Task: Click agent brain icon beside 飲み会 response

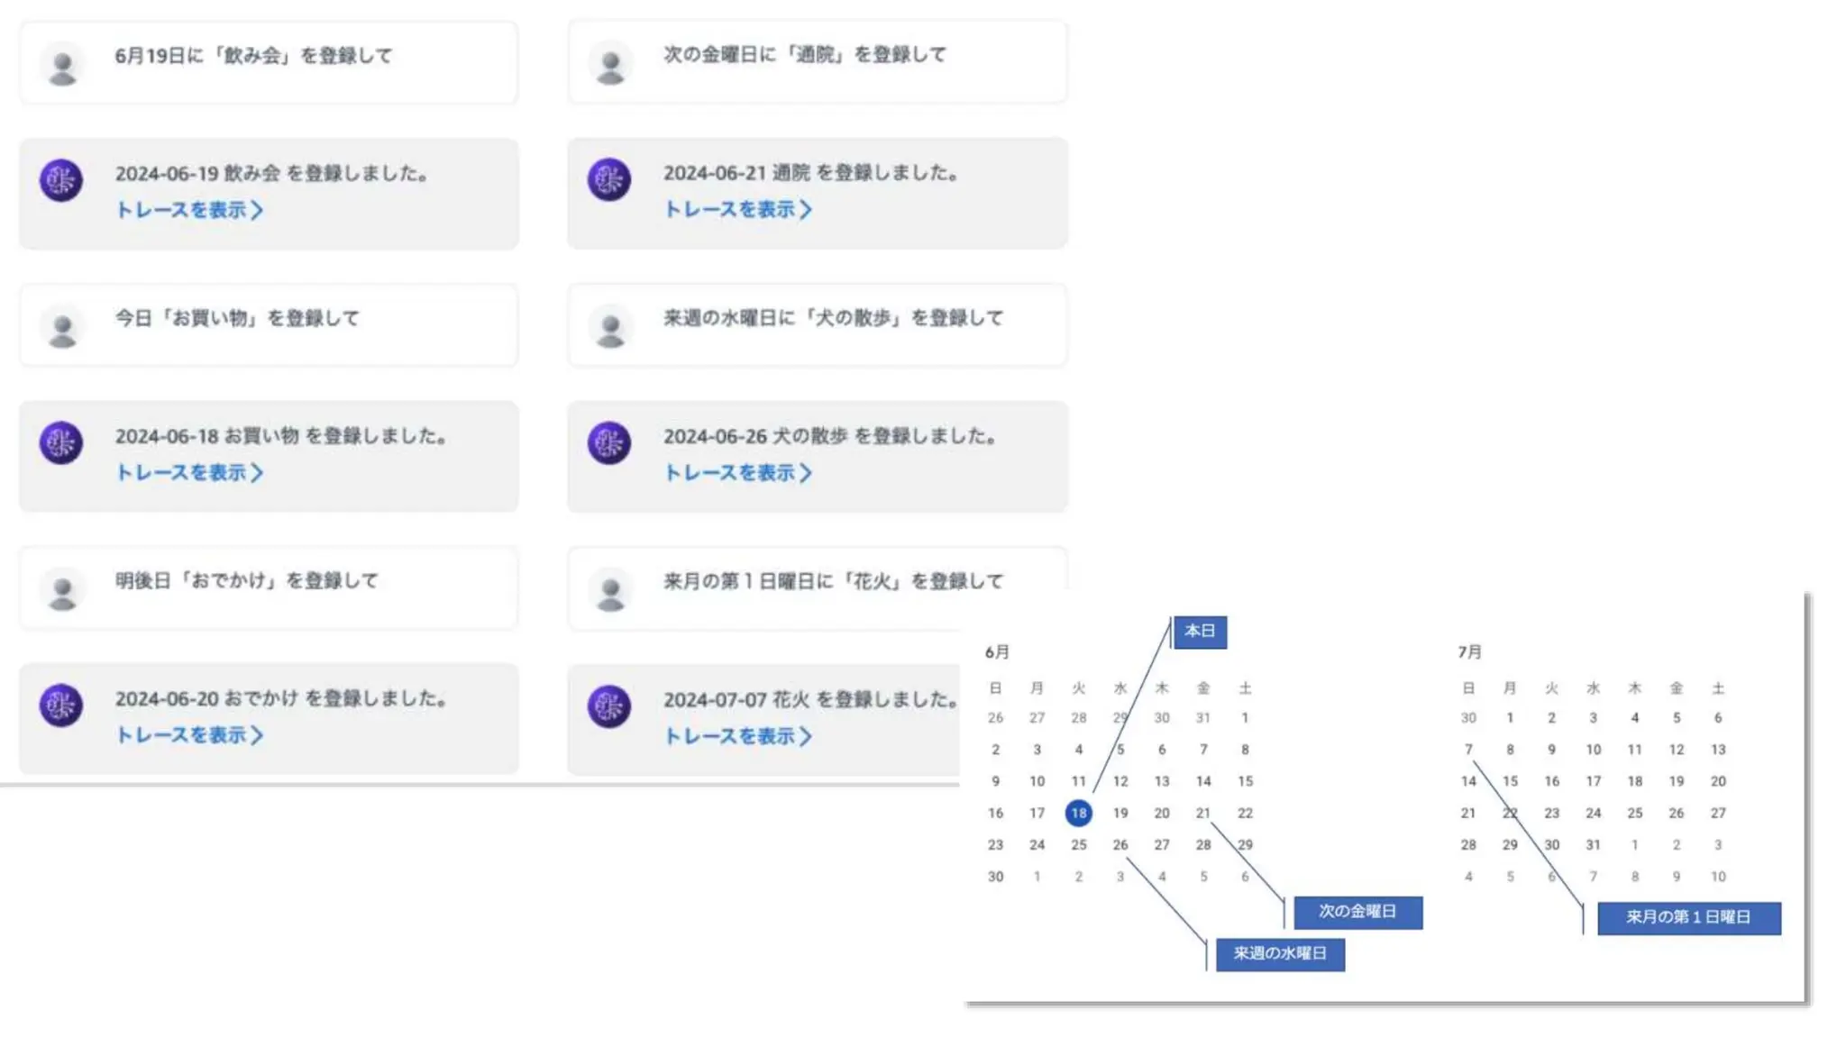Action: click(x=61, y=180)
